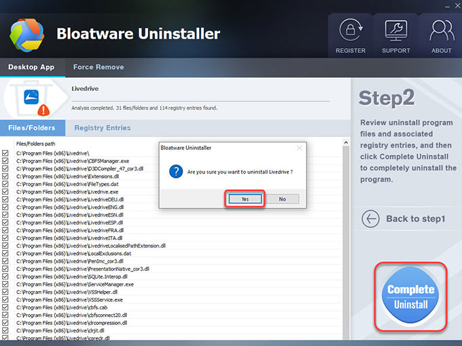Click the dialog title Bloatware Uninstaller
The width and height of the screenshot is (462, 346).
click(x=186, y=148)
